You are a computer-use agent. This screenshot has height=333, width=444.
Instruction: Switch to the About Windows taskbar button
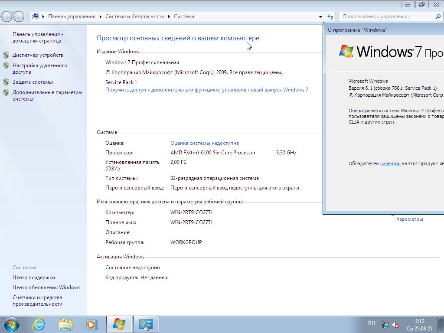(119, 324)
